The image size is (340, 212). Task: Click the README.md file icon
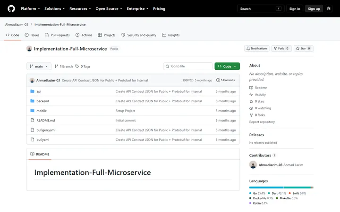pos(32,120)
